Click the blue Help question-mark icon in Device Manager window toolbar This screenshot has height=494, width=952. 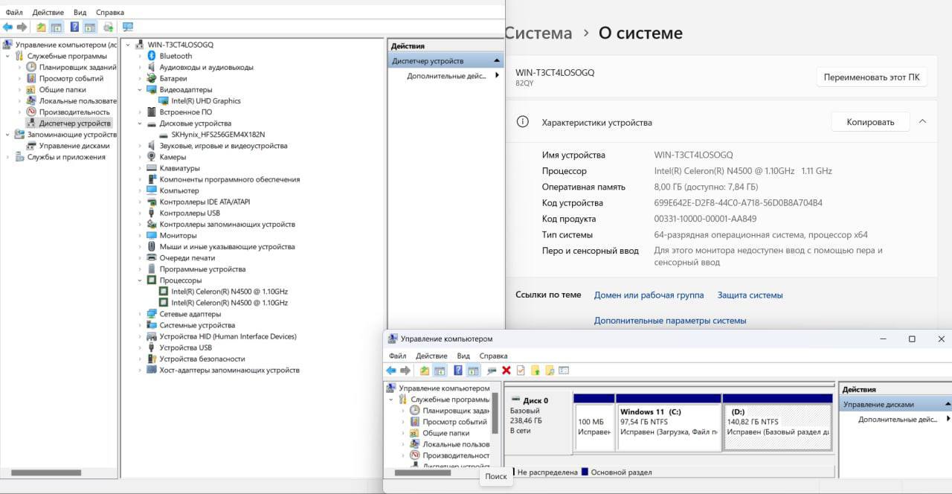(74, 28)
